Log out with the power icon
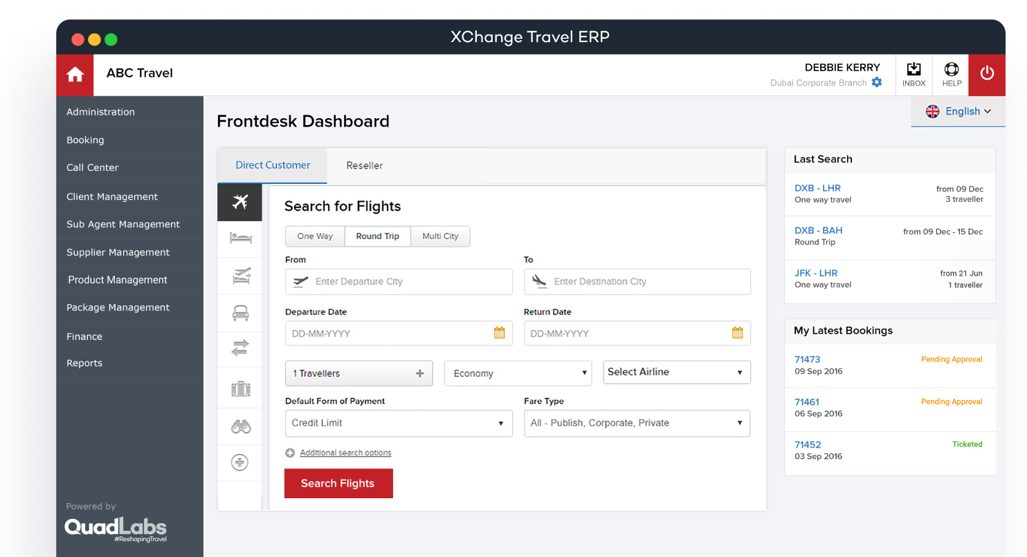The height and width of the screenshot is (557, 1027). click(987, 75)
